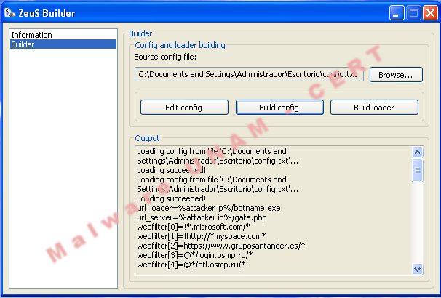This screenshot has width=441, height=298.
Task: Select Information in the left list
Action: click(x=63, y=35)
